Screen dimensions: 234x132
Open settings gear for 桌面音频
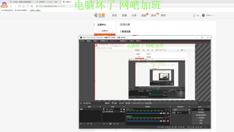(168, 121)
